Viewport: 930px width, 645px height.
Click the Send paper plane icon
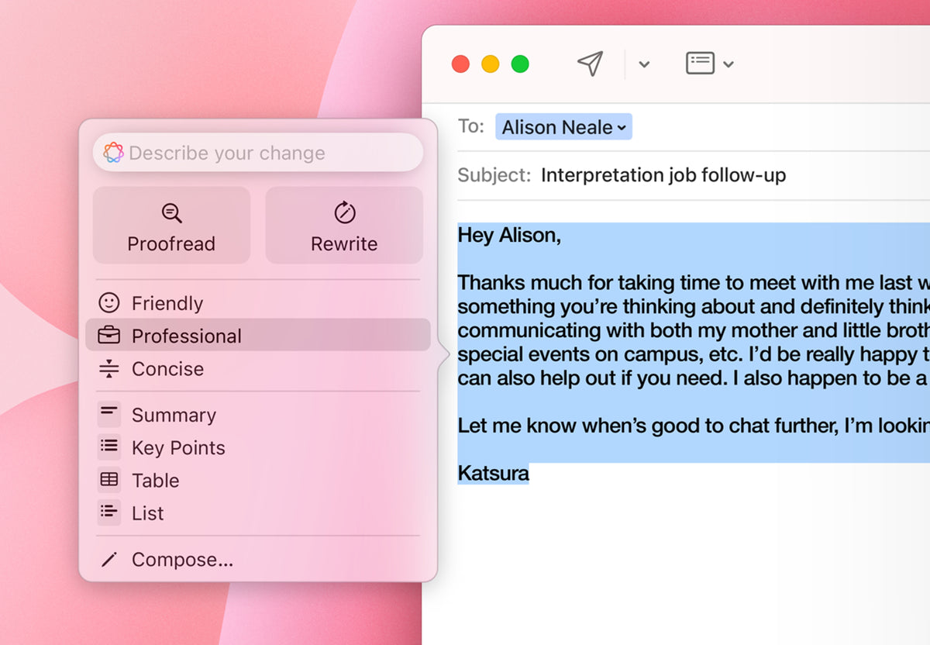tap(591, 64)
